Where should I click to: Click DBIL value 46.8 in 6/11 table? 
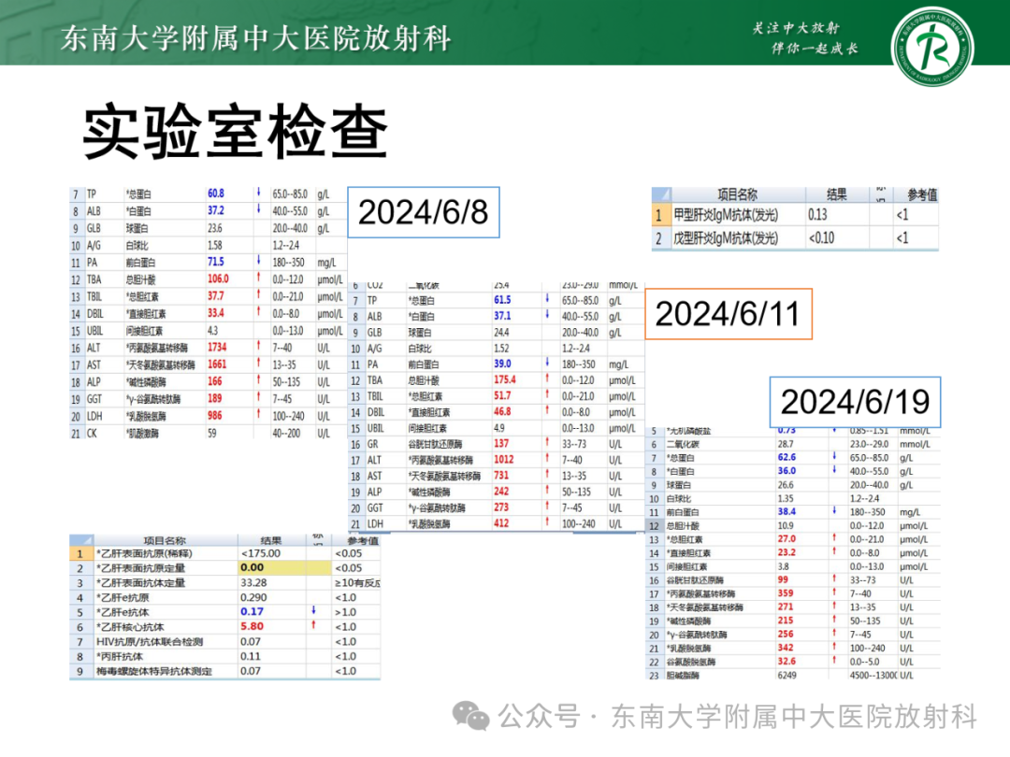pos(502,411)
